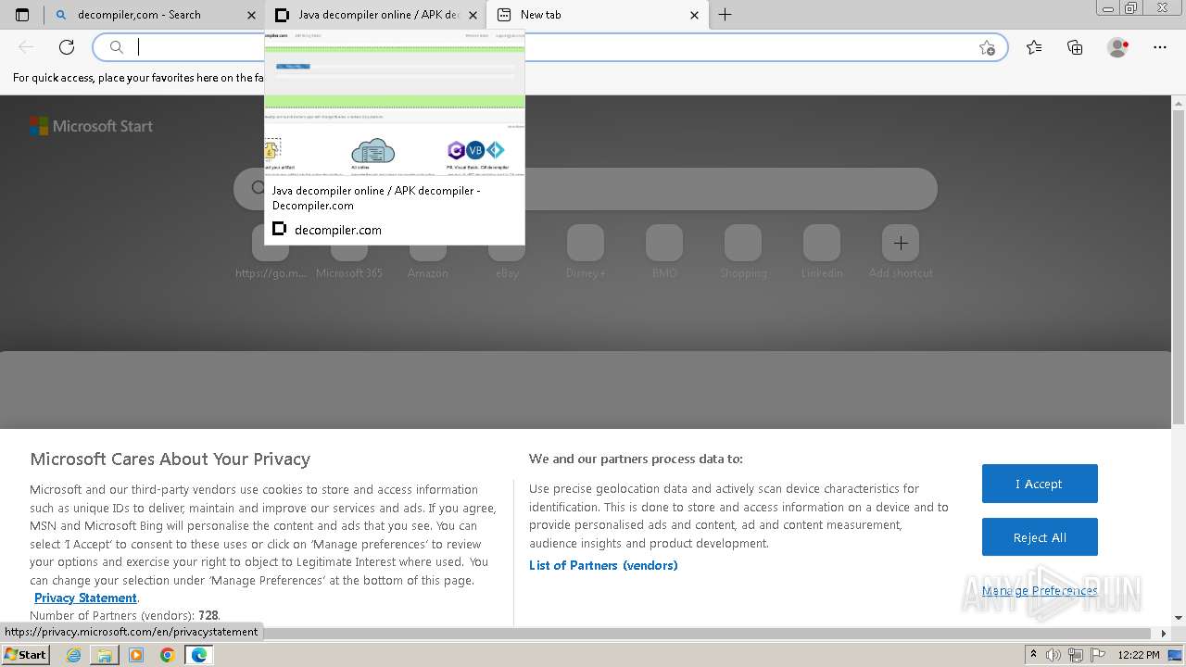The height and width of the screenshot is (667, 1186).
Task: Open the eBay shortcut tile
Action: click(x=507, y=252)
